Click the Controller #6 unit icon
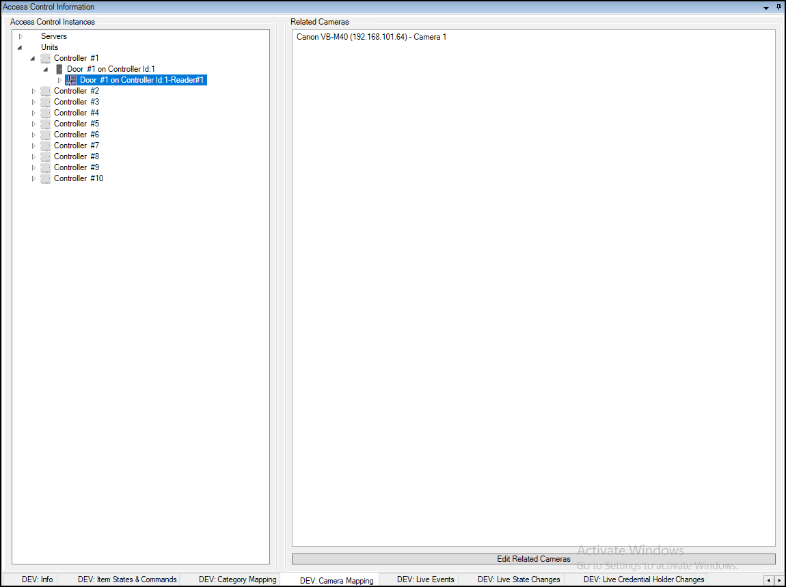This screenshot has width=786, height=587. click(45, 134)
